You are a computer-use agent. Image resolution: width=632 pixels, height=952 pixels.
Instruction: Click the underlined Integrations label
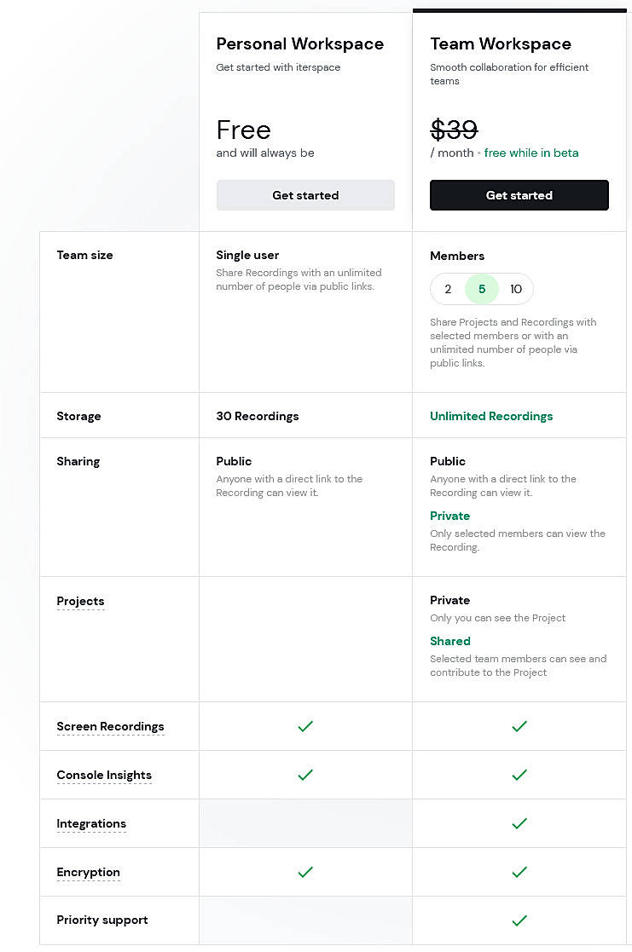91,823
